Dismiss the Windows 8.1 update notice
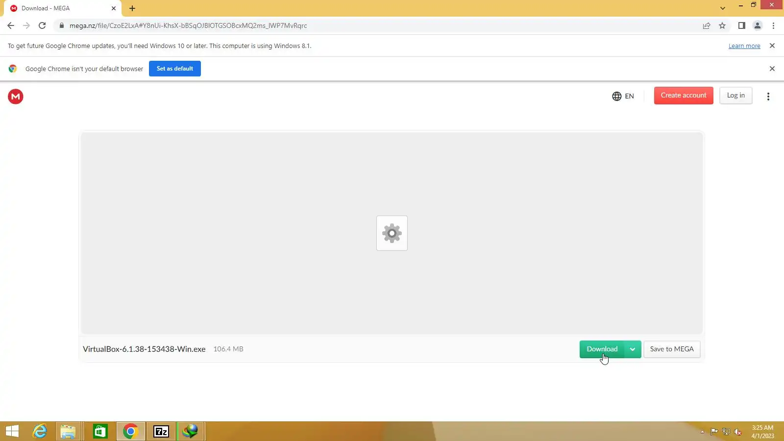784x441 pixels. [x=772, y=46]
